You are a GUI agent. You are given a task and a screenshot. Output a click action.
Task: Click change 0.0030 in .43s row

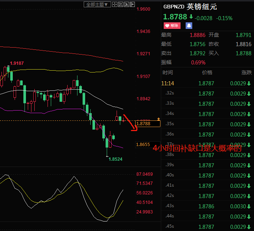pyautogui.click(x=238, y=206)
